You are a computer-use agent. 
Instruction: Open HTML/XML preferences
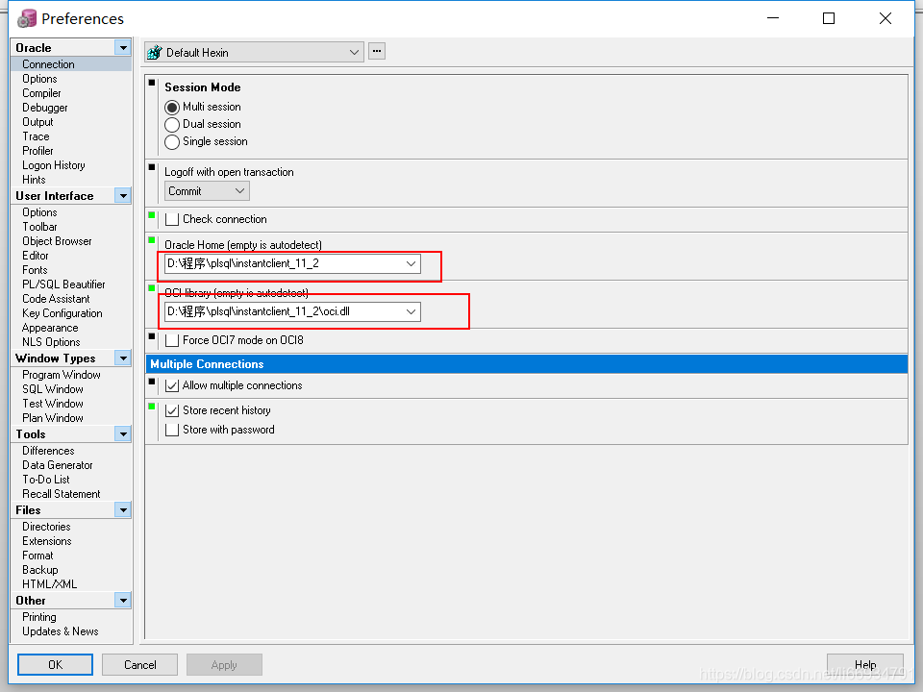(x=49, y=584)
